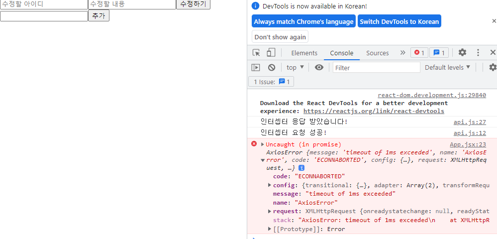The height and width of the screenshot is (239, 497).
Task: Click Don't show again button
Action: (280, 37)
